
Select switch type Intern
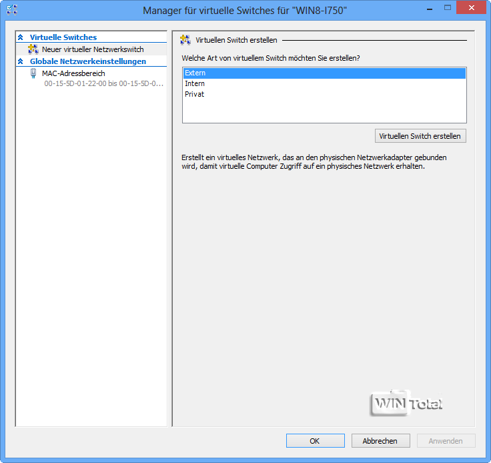(x=324, y=83)
